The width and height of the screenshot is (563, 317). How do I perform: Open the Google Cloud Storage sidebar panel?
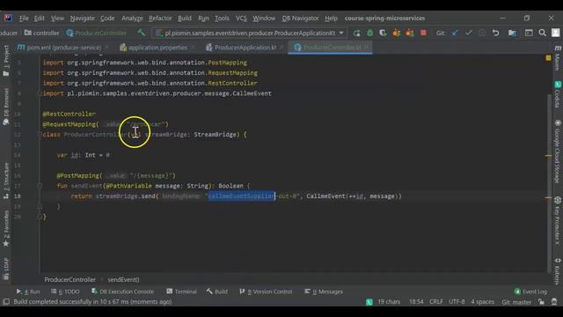[557, 151]
